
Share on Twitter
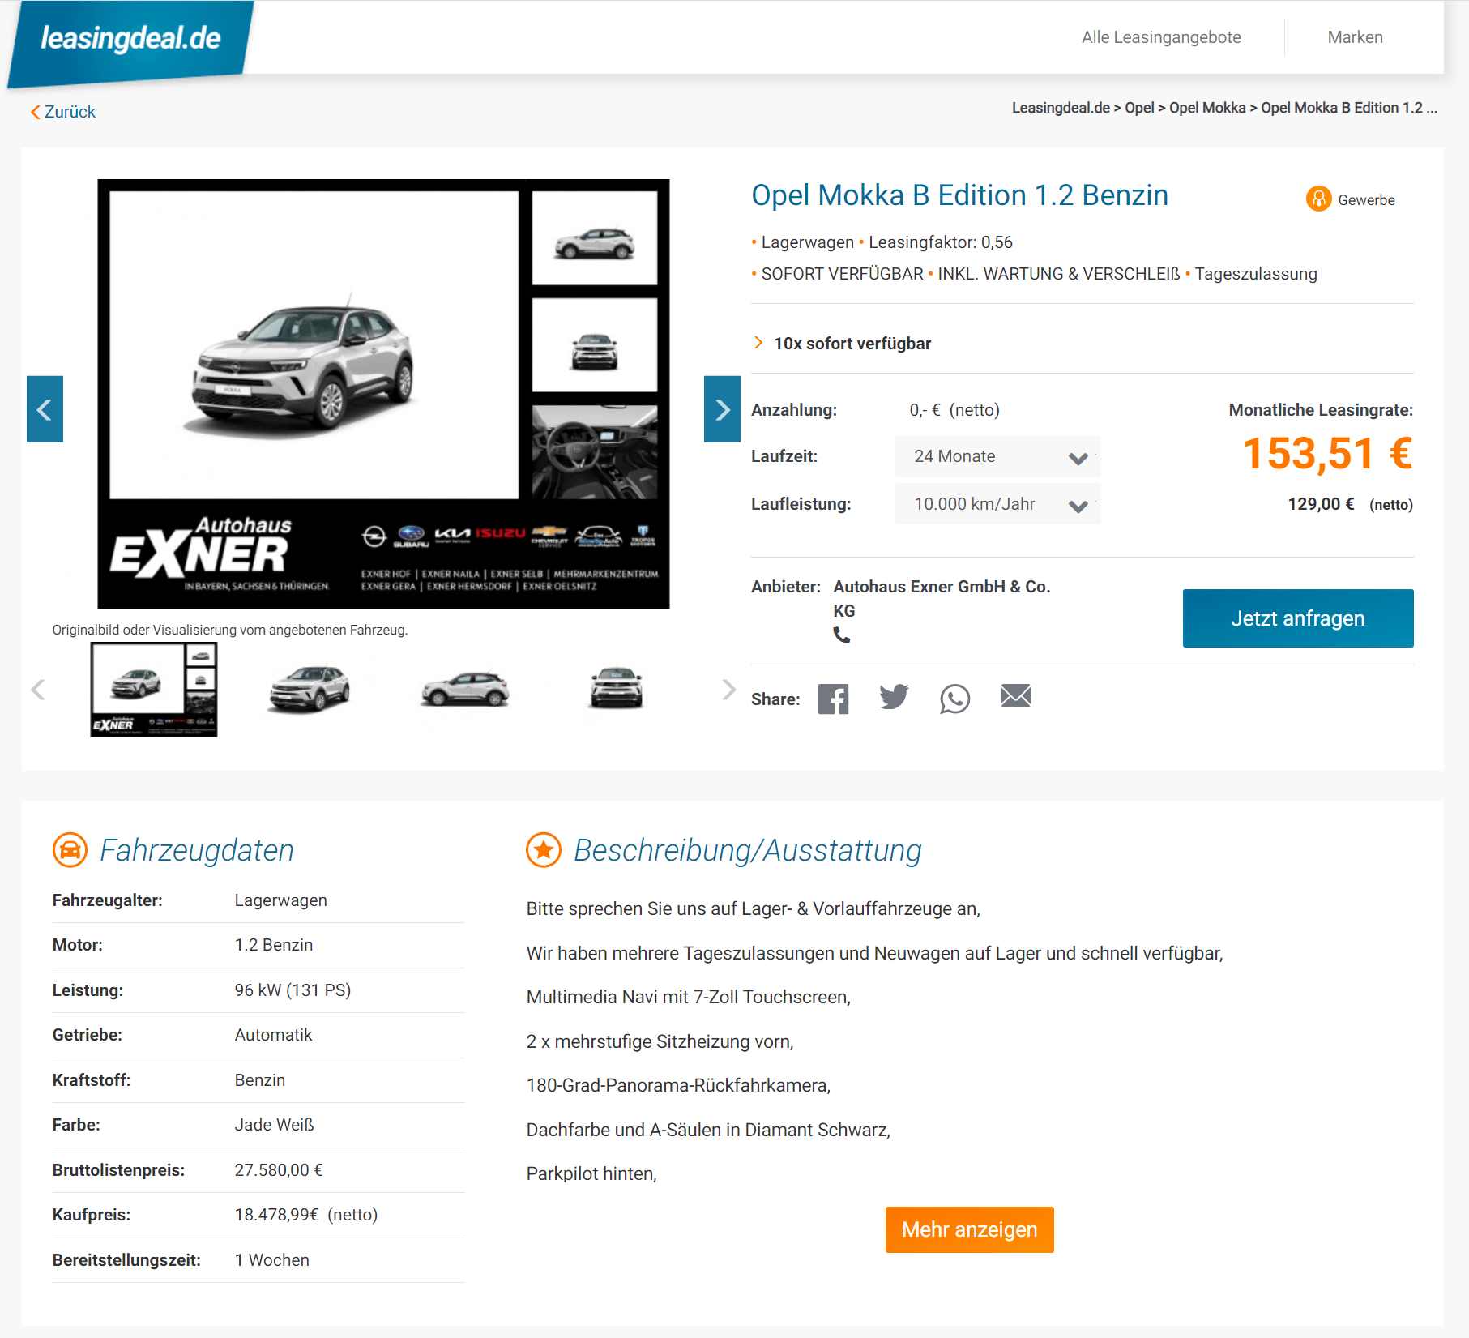coord(894,697)
